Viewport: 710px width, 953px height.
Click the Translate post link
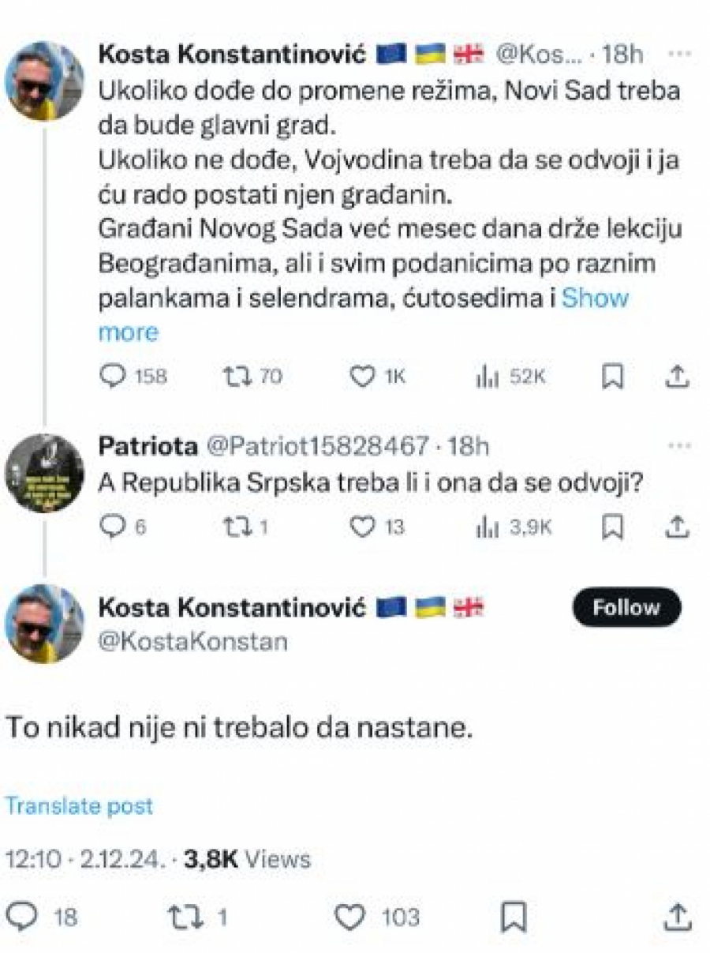(x=77, y=806)
